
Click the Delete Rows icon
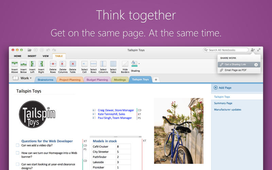[53, 64]
